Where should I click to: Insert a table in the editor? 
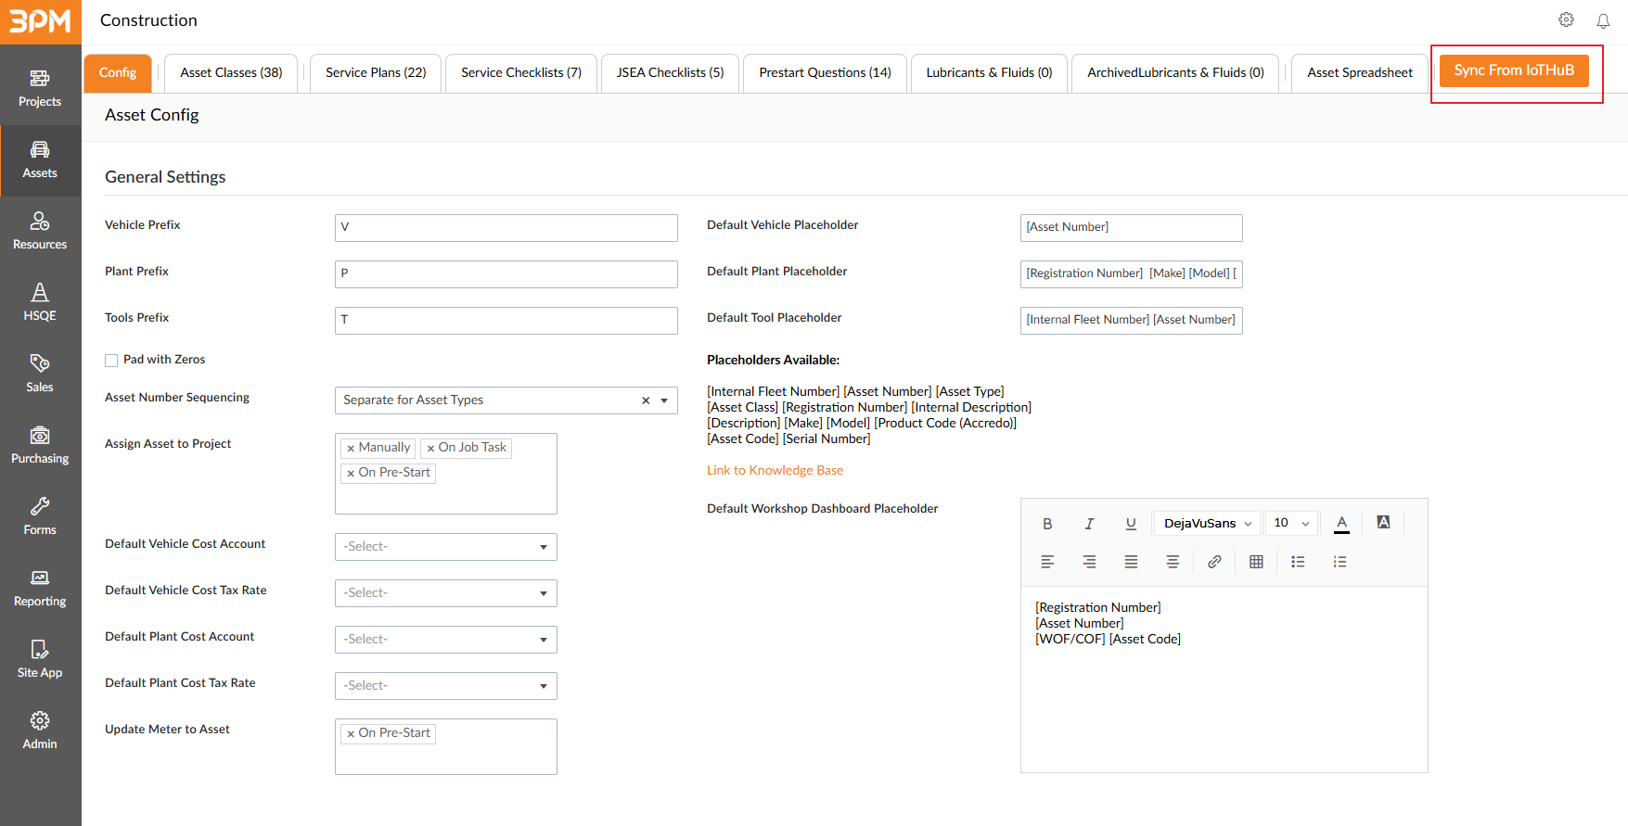pos(1256,562)
